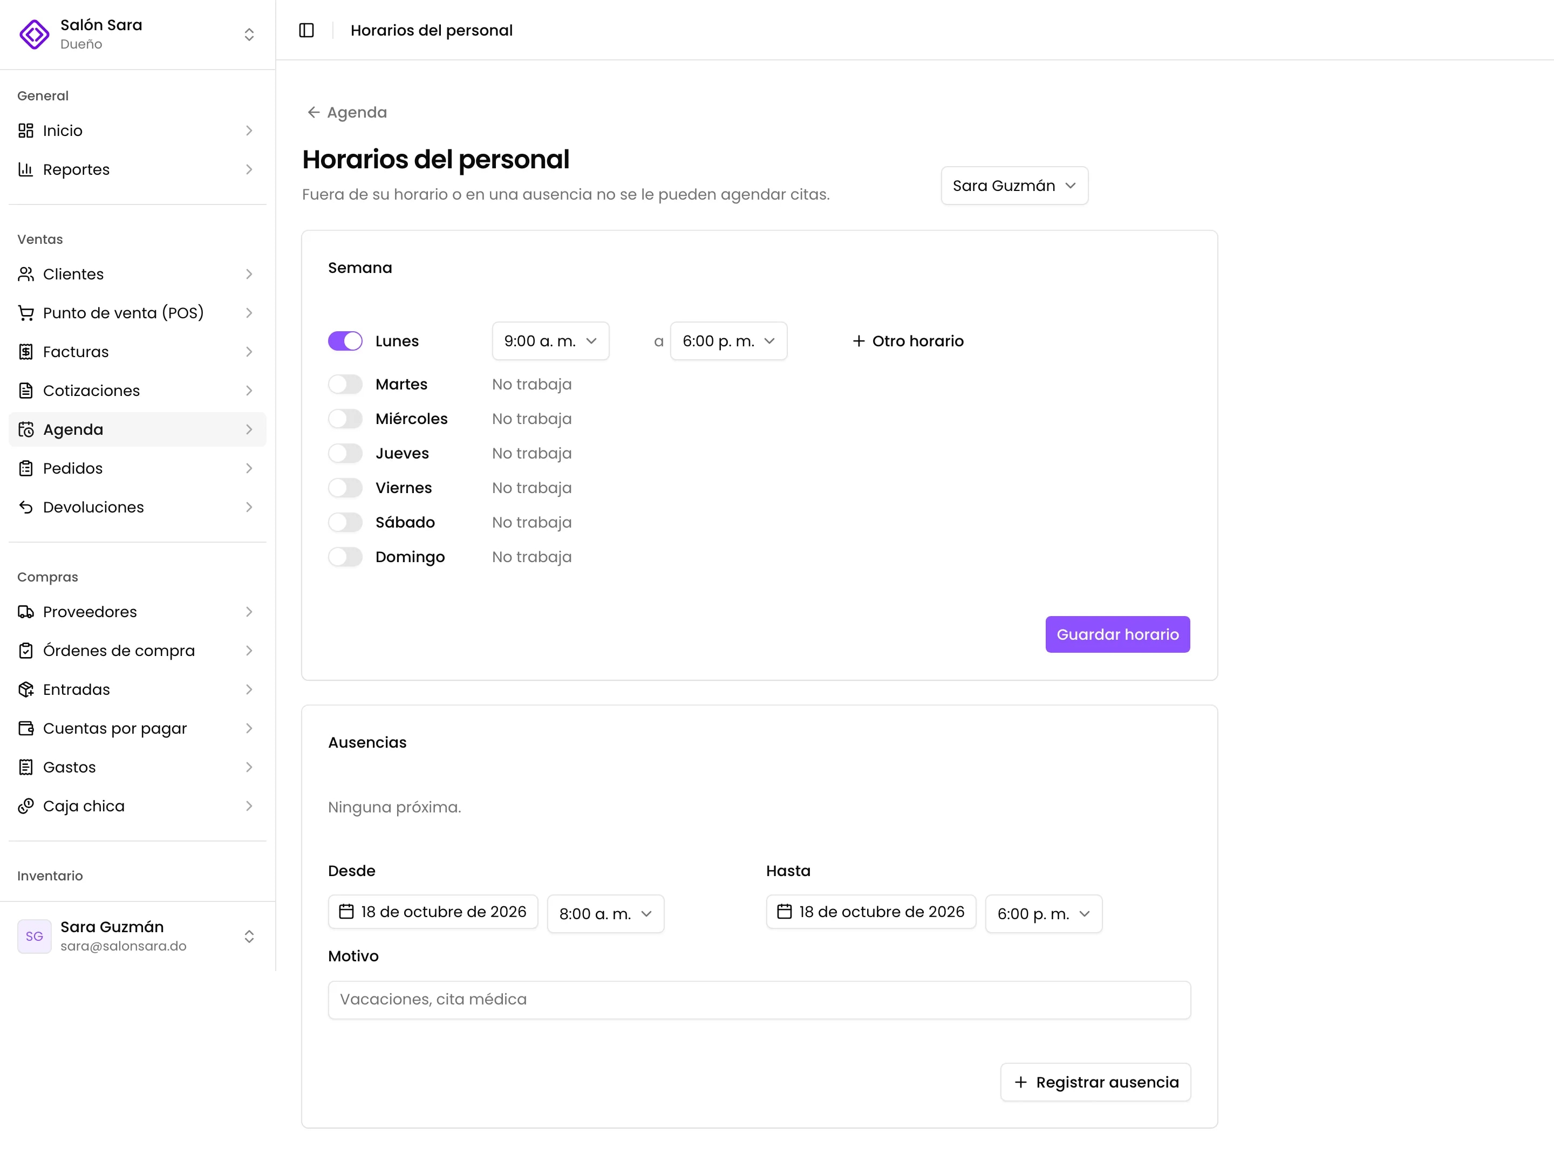Open the Cotizaciones document icon
The image size is (1554, 1162).
[x=26, y=391]
